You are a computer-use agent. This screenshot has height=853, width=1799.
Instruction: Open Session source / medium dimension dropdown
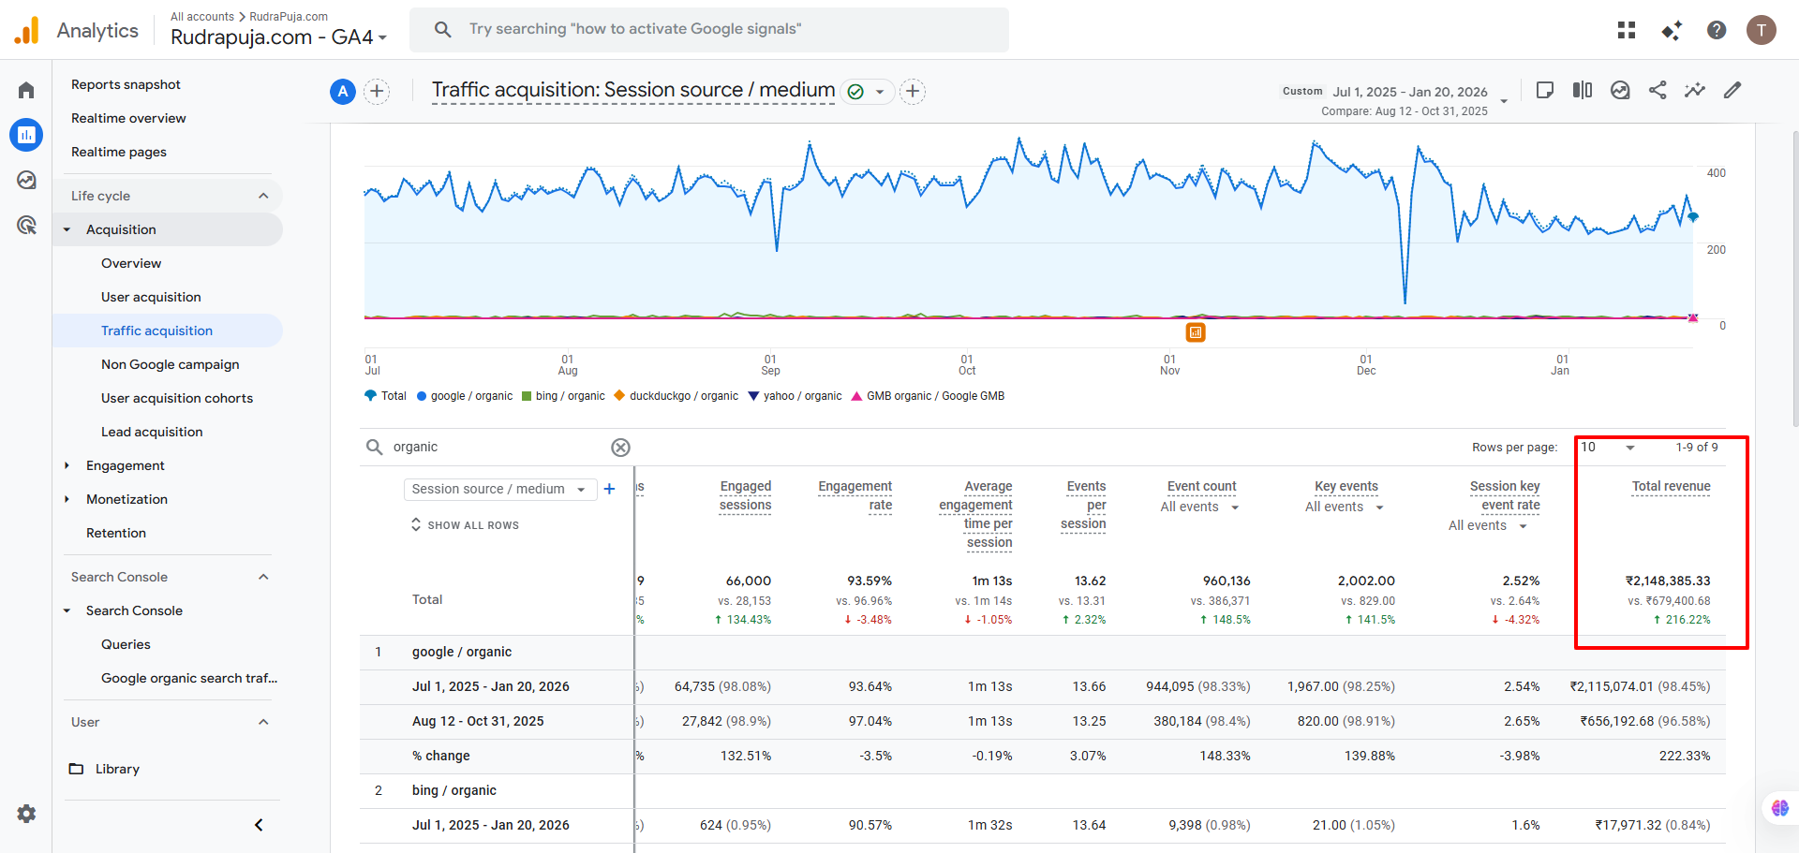tap(500, 489)
